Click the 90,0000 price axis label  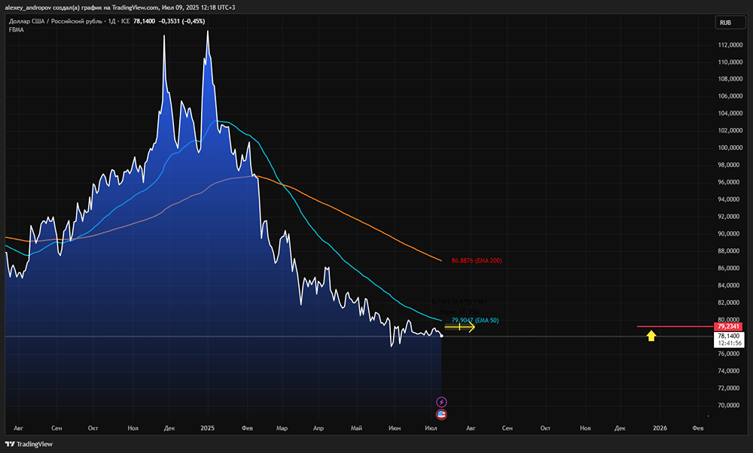click(730, 234)
